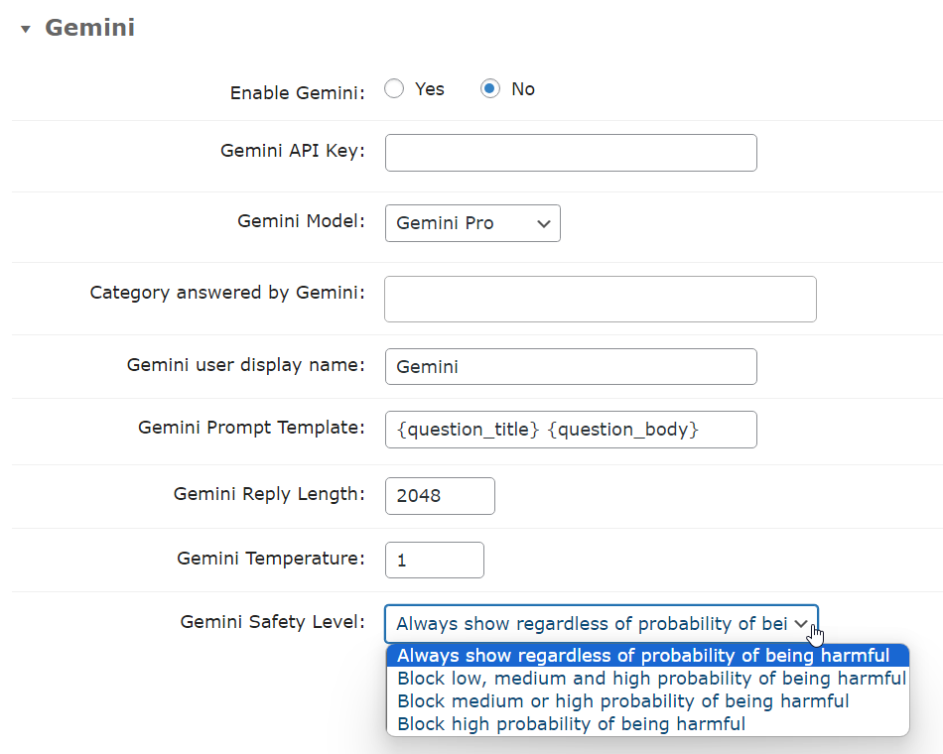Click the Safety Level chevron arrow

coord(801,624)
